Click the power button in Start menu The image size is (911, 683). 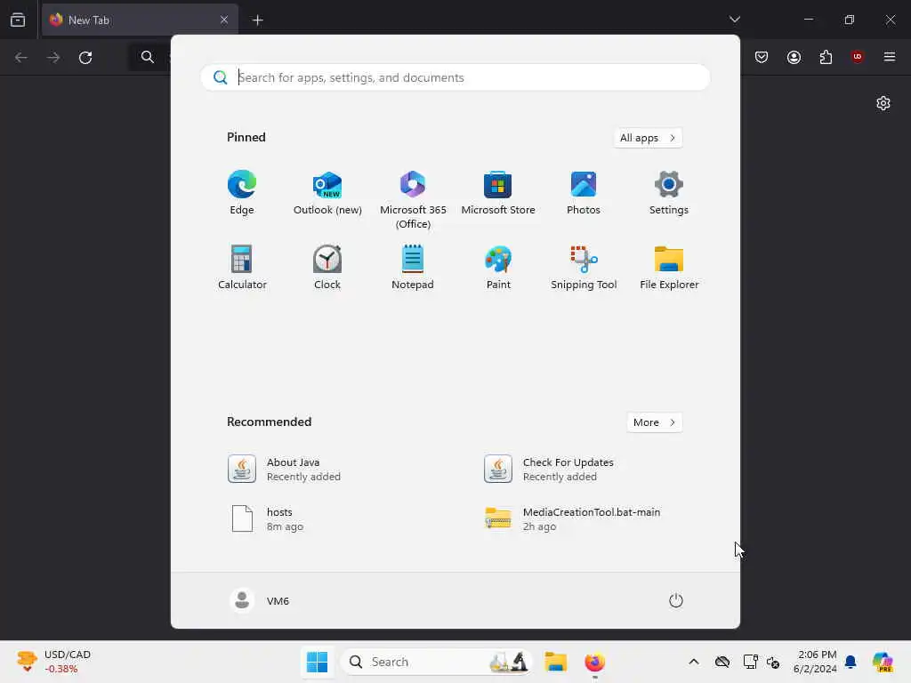pyautogui.click(x=676, y=600)
